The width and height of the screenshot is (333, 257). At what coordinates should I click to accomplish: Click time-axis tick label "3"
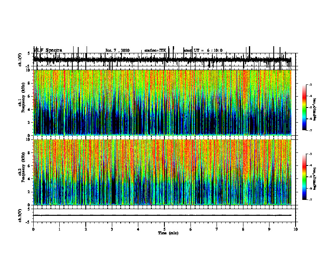(x=112, y=229)
